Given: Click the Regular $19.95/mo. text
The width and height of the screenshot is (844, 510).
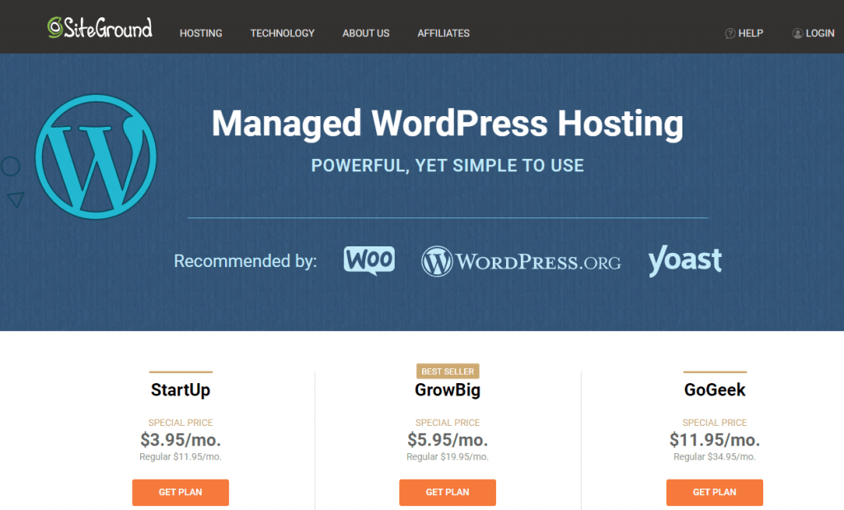Looking at the screenshot, I should click(448, 456).
